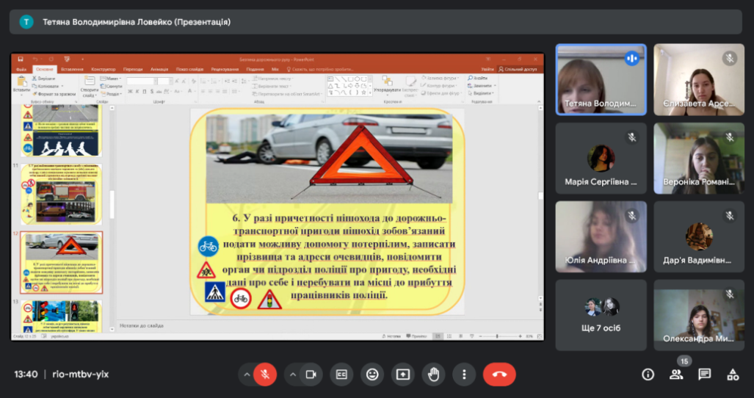Unmute the microphone
Viewport: 754px width, 398px height.
pyautogui.click(x=265, y=375)
